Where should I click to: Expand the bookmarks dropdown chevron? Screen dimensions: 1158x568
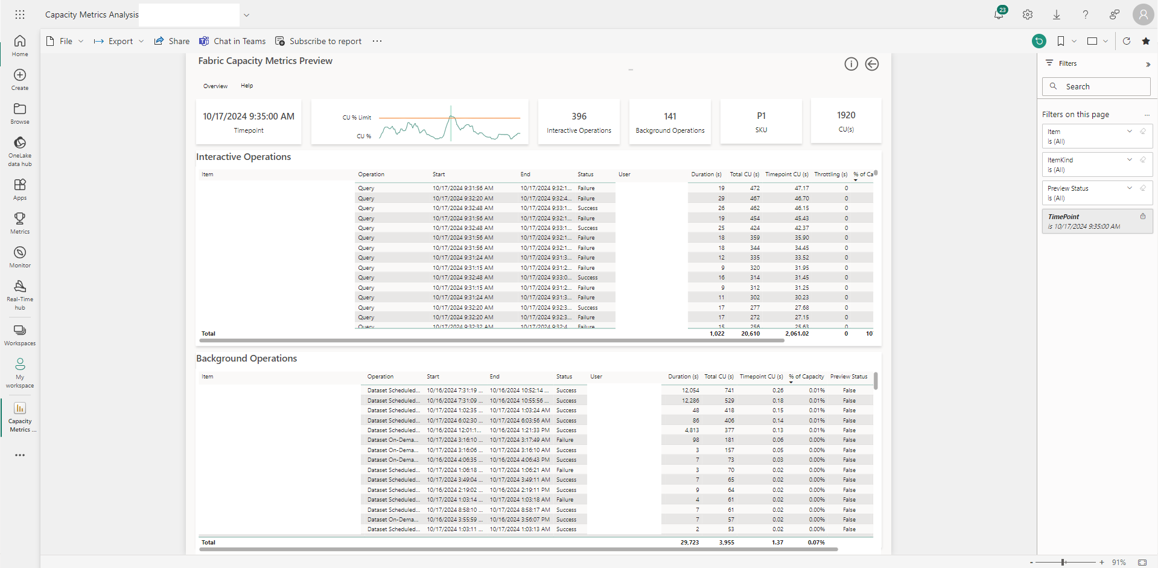pyautogui.click(x=1074, y=41)
